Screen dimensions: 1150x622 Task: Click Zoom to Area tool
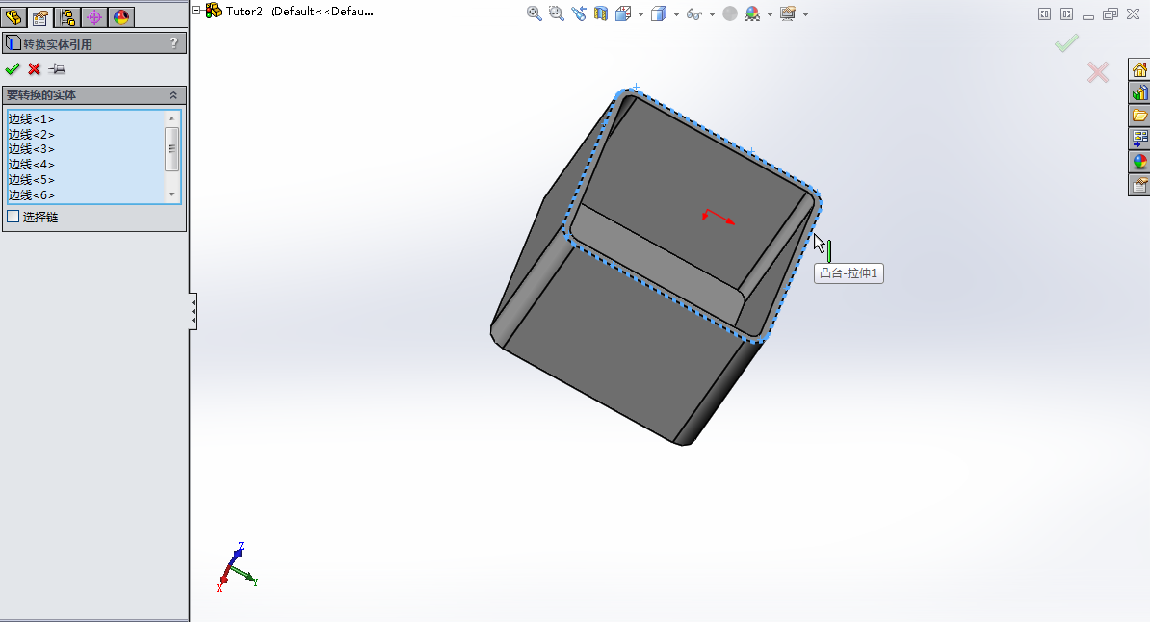[x=556, y=13]
